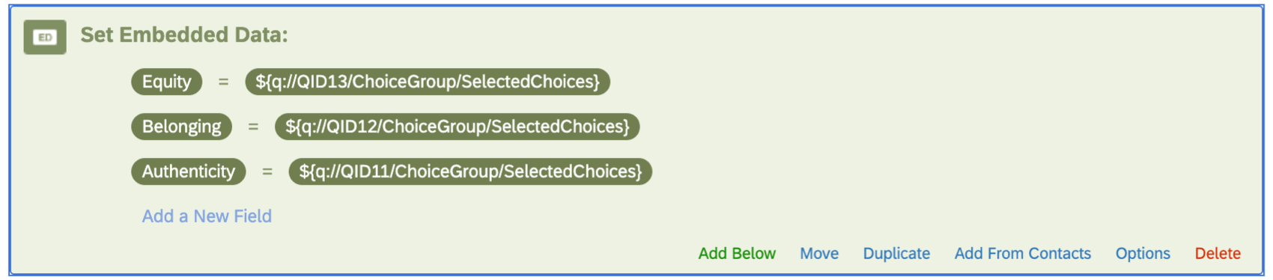1273x280 pixels.
Task: Select Add From Contacts
Action: (1023, 254)
